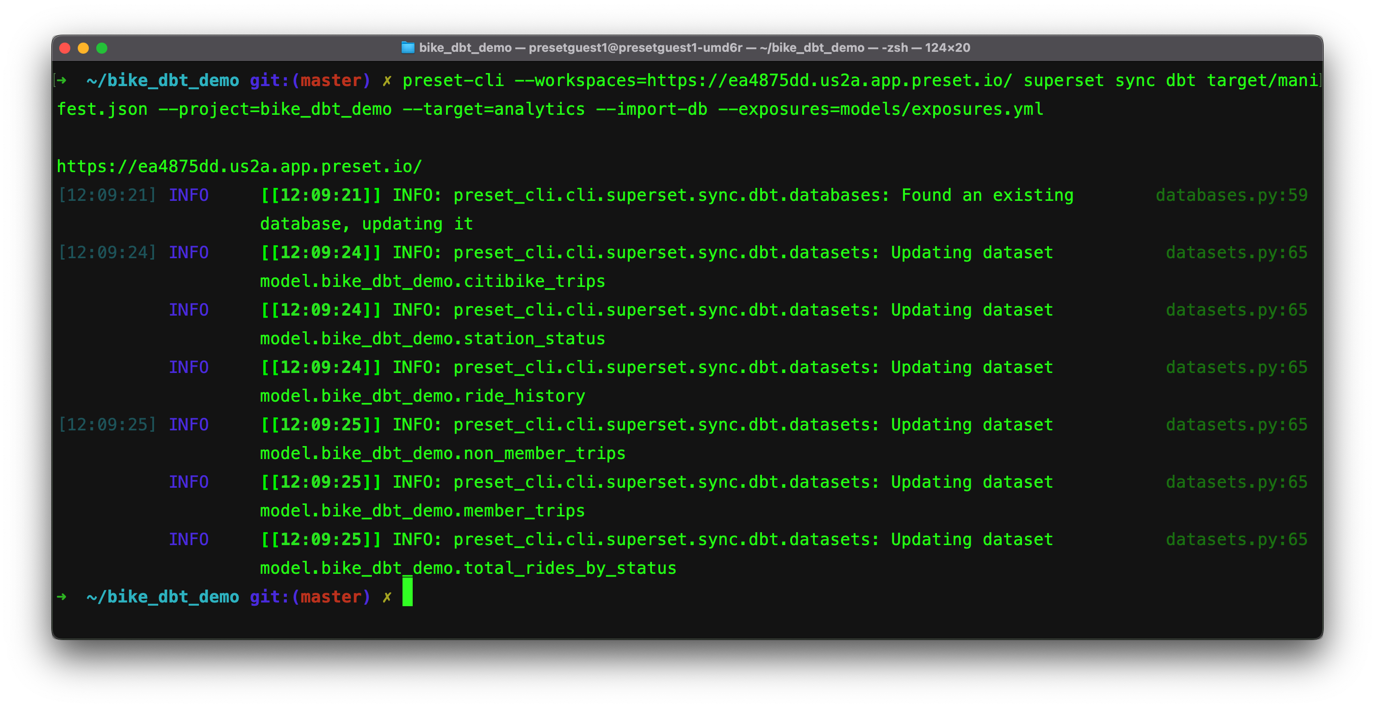Click the red close window button
This screenshot has width=1375, height=708.
65,48
